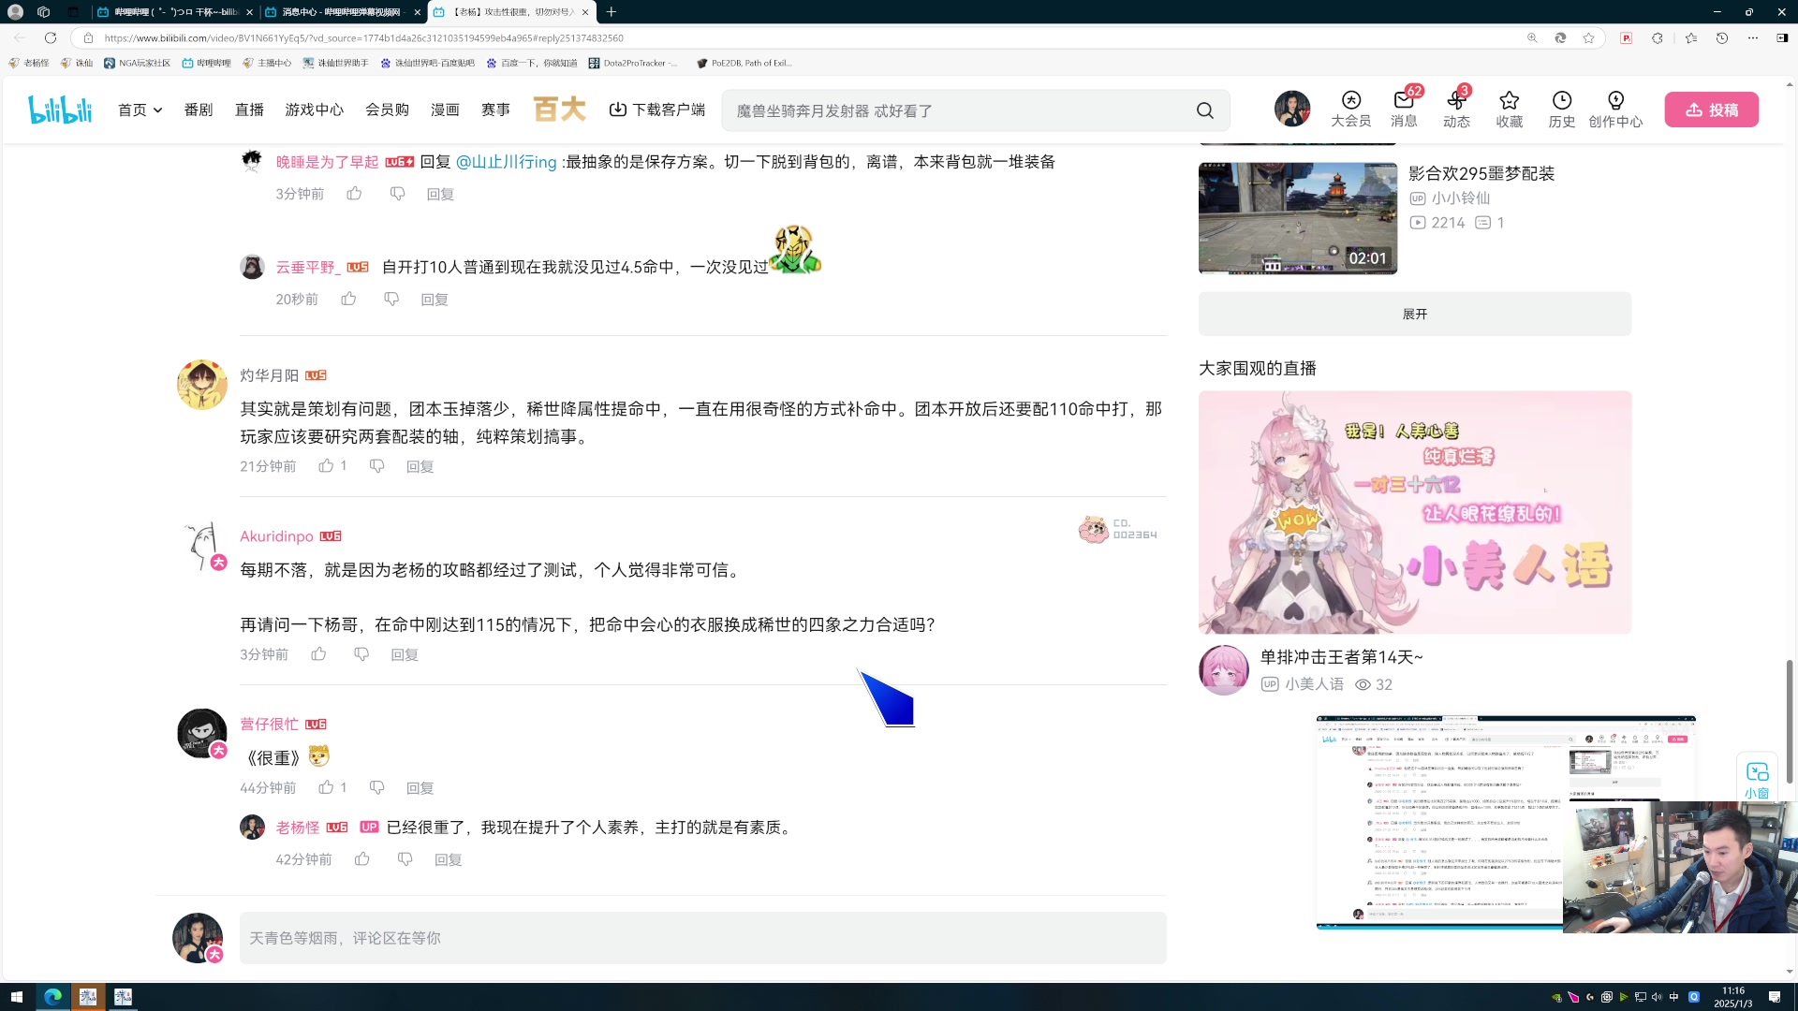Image resolution: width=1798 pixels, height=1011 pixels.
Task: Open the 历史 watch history clock icon
Action: pos(1561,101)
